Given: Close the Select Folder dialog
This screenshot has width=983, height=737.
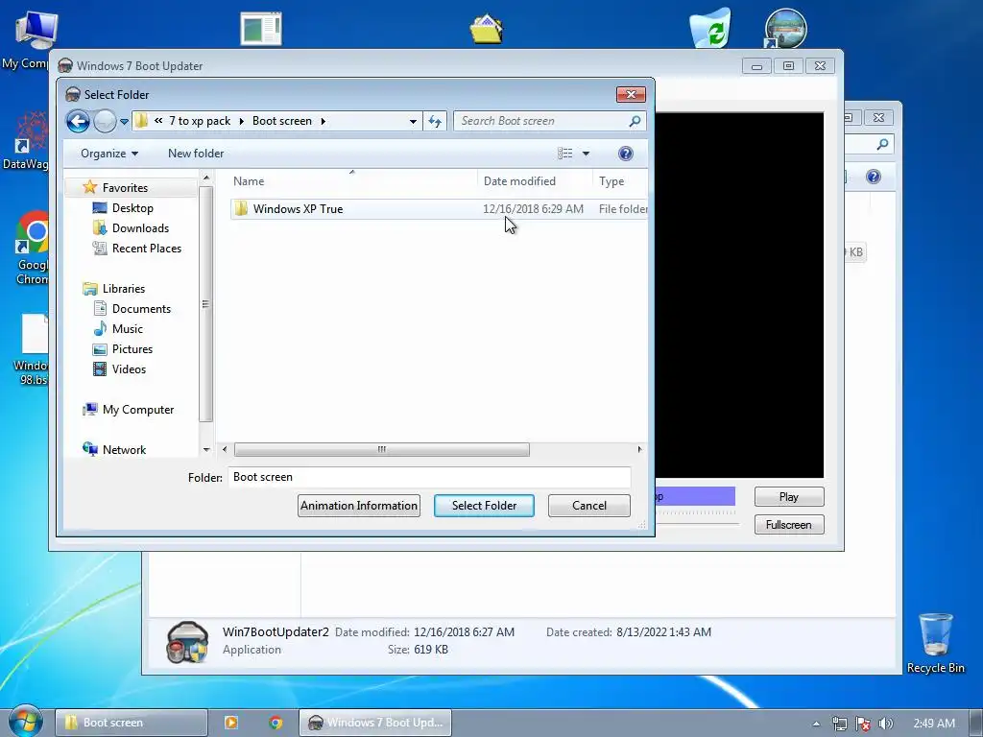Looking at the screenshot, I should point(632,95).
